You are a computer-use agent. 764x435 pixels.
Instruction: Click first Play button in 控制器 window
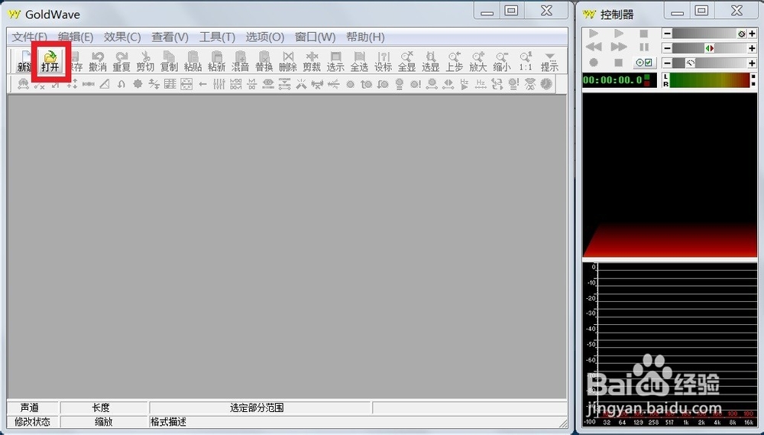(x=594, y=33)
